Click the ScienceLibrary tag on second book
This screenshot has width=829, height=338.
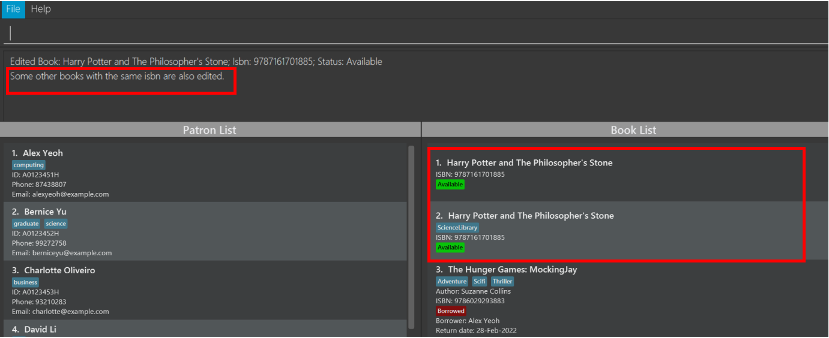[457, 228]
